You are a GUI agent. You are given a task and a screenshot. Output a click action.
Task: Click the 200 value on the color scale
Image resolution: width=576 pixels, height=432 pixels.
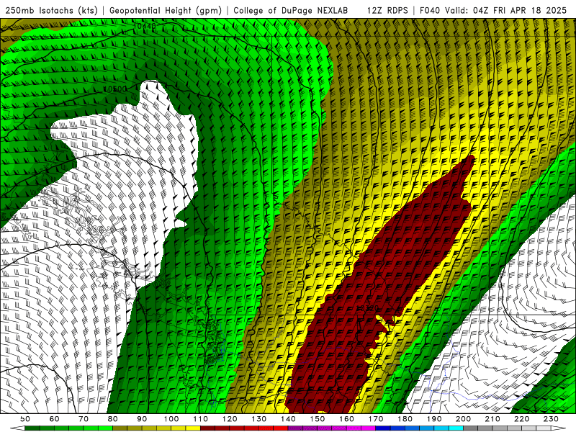(463, 419)
